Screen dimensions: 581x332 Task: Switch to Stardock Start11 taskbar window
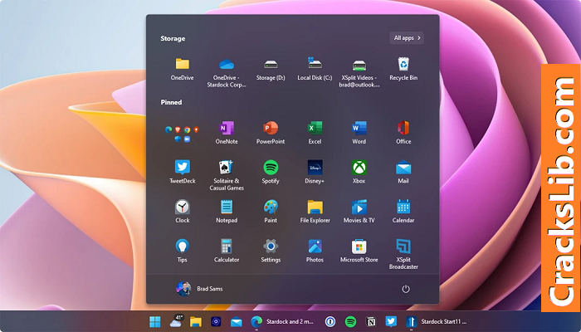tap(436, 322)
